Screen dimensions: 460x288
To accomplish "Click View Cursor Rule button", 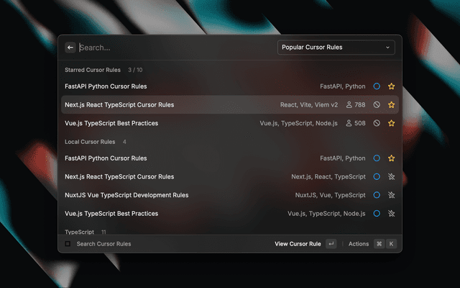I will pos(298,244).
